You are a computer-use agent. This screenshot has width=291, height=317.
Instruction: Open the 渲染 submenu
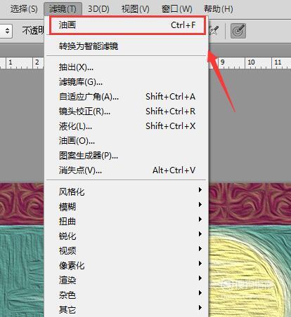click(126, 280)
